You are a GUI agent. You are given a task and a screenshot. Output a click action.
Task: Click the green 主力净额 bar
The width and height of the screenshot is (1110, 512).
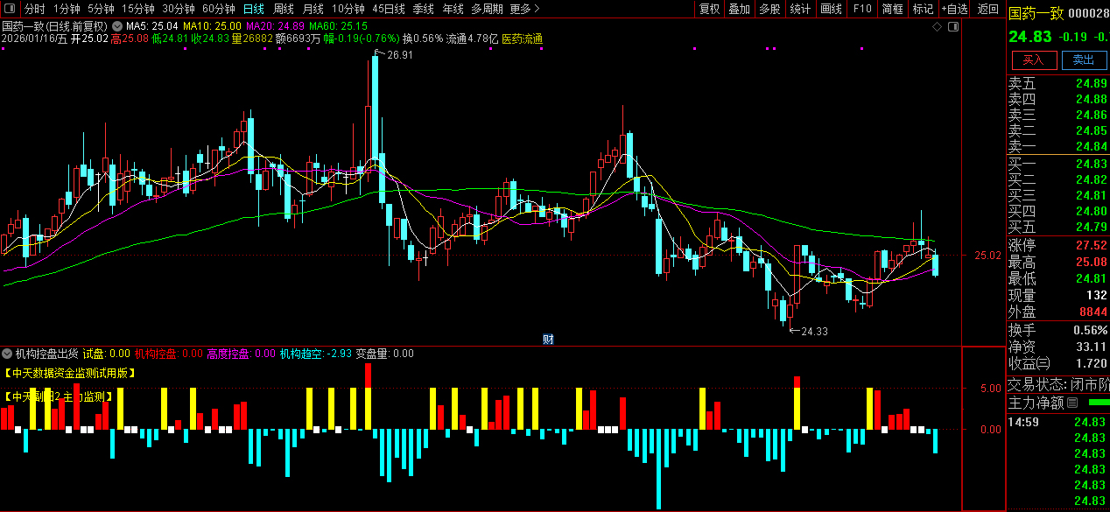point(1098,403)
